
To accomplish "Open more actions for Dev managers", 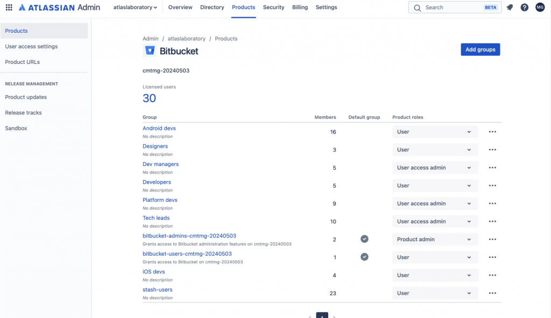I will point(492,168).
